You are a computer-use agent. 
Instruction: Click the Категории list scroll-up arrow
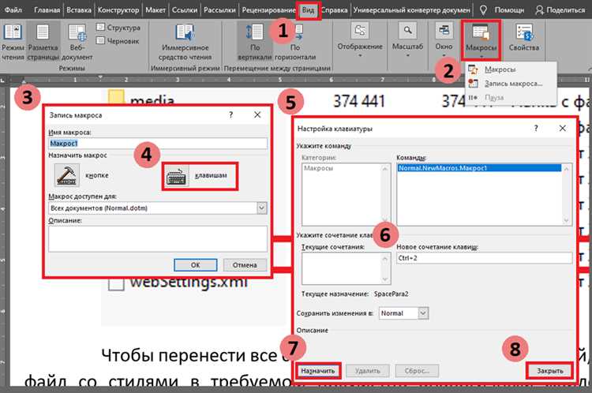pyautogui.click(x=384, y=169)
